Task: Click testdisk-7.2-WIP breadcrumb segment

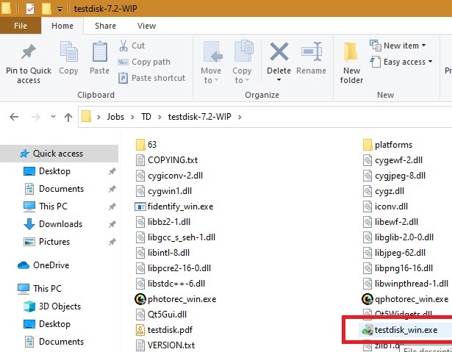Action: coord(199,117)
